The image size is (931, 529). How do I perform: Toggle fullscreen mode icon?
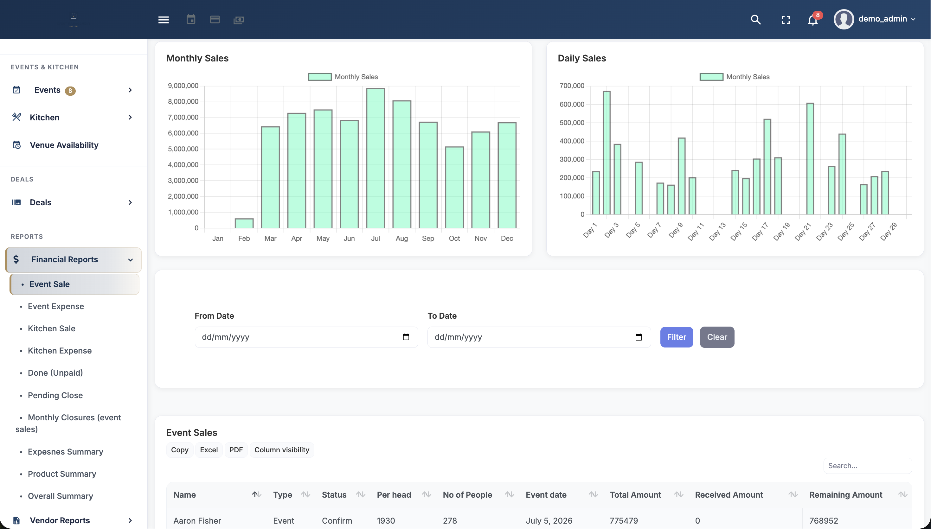(786, 20)
